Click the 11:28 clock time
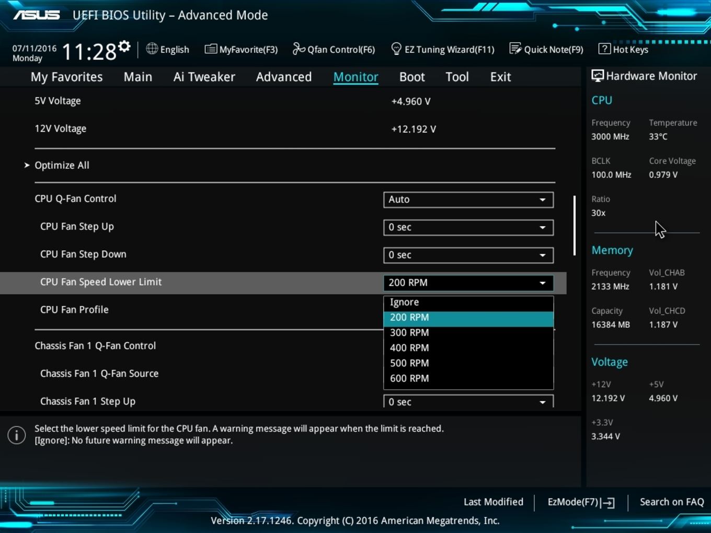 click(89, 52)
